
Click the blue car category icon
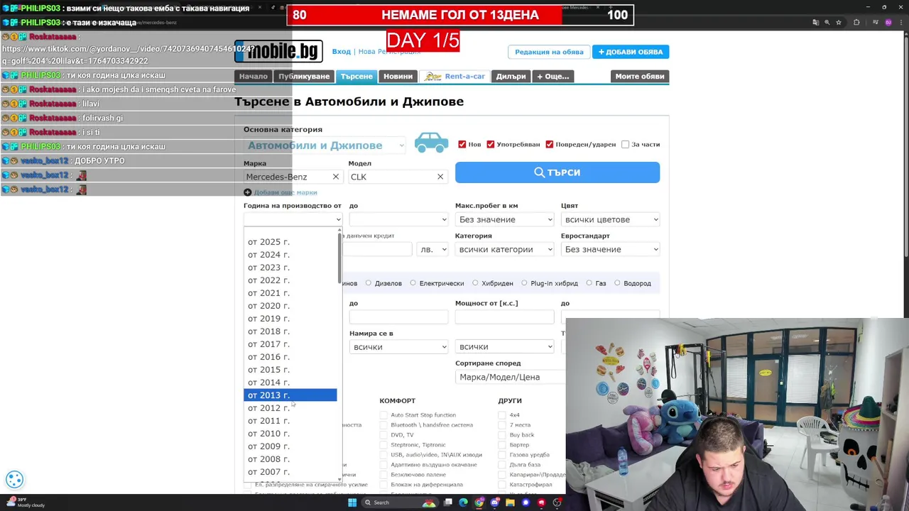tap(431, 143)
